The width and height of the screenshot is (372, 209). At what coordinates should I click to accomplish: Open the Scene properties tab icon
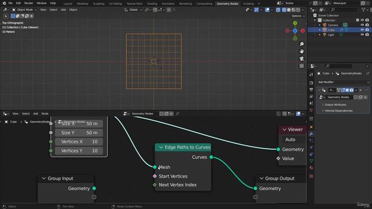coord(311,103)
